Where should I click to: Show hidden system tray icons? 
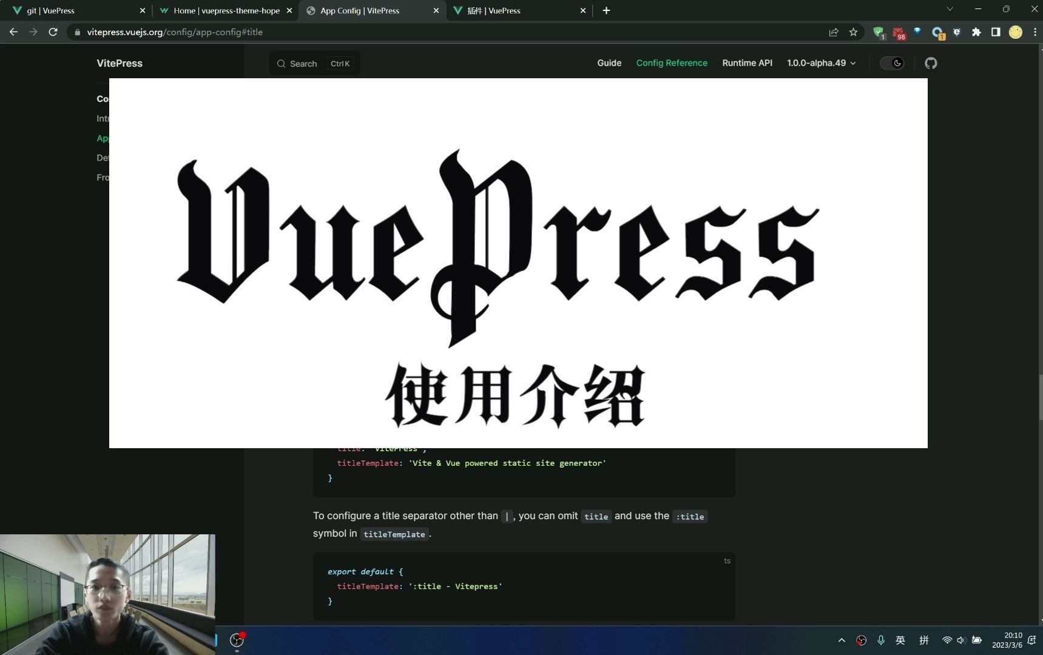tap(842, 640)
